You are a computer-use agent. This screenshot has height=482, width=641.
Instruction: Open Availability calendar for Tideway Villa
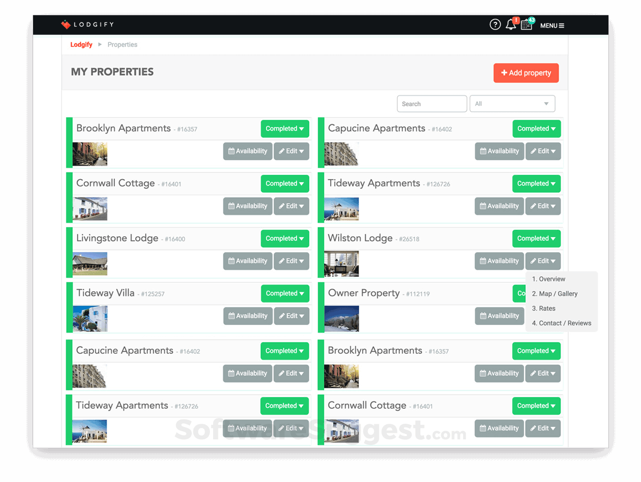point(247,316)
